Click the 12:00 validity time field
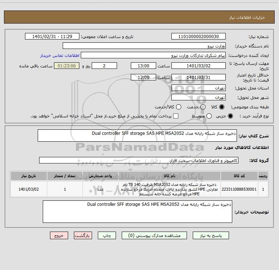Viewport: 279px width, 270px height. tap(143, 77)
